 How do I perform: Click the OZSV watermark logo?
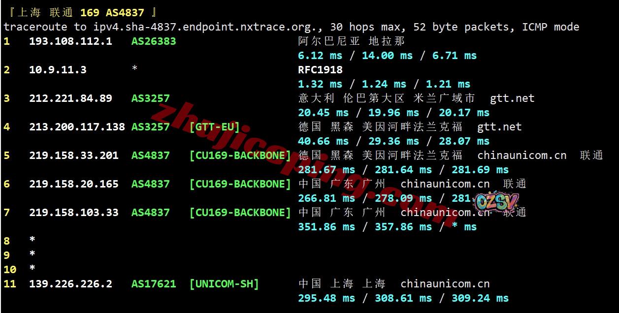point(496,202)
